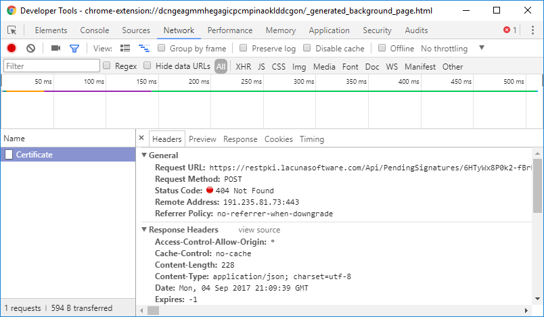Click the headers pane scroll down arrow

point(537,299)
